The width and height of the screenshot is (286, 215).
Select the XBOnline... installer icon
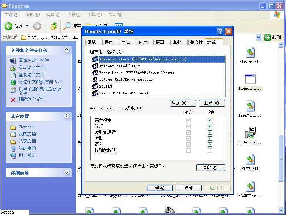(x=250, y=133)
